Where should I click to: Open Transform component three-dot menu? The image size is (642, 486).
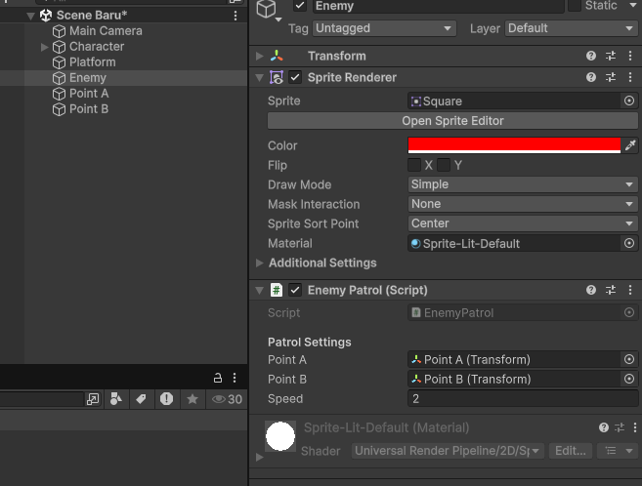[630, 56]
